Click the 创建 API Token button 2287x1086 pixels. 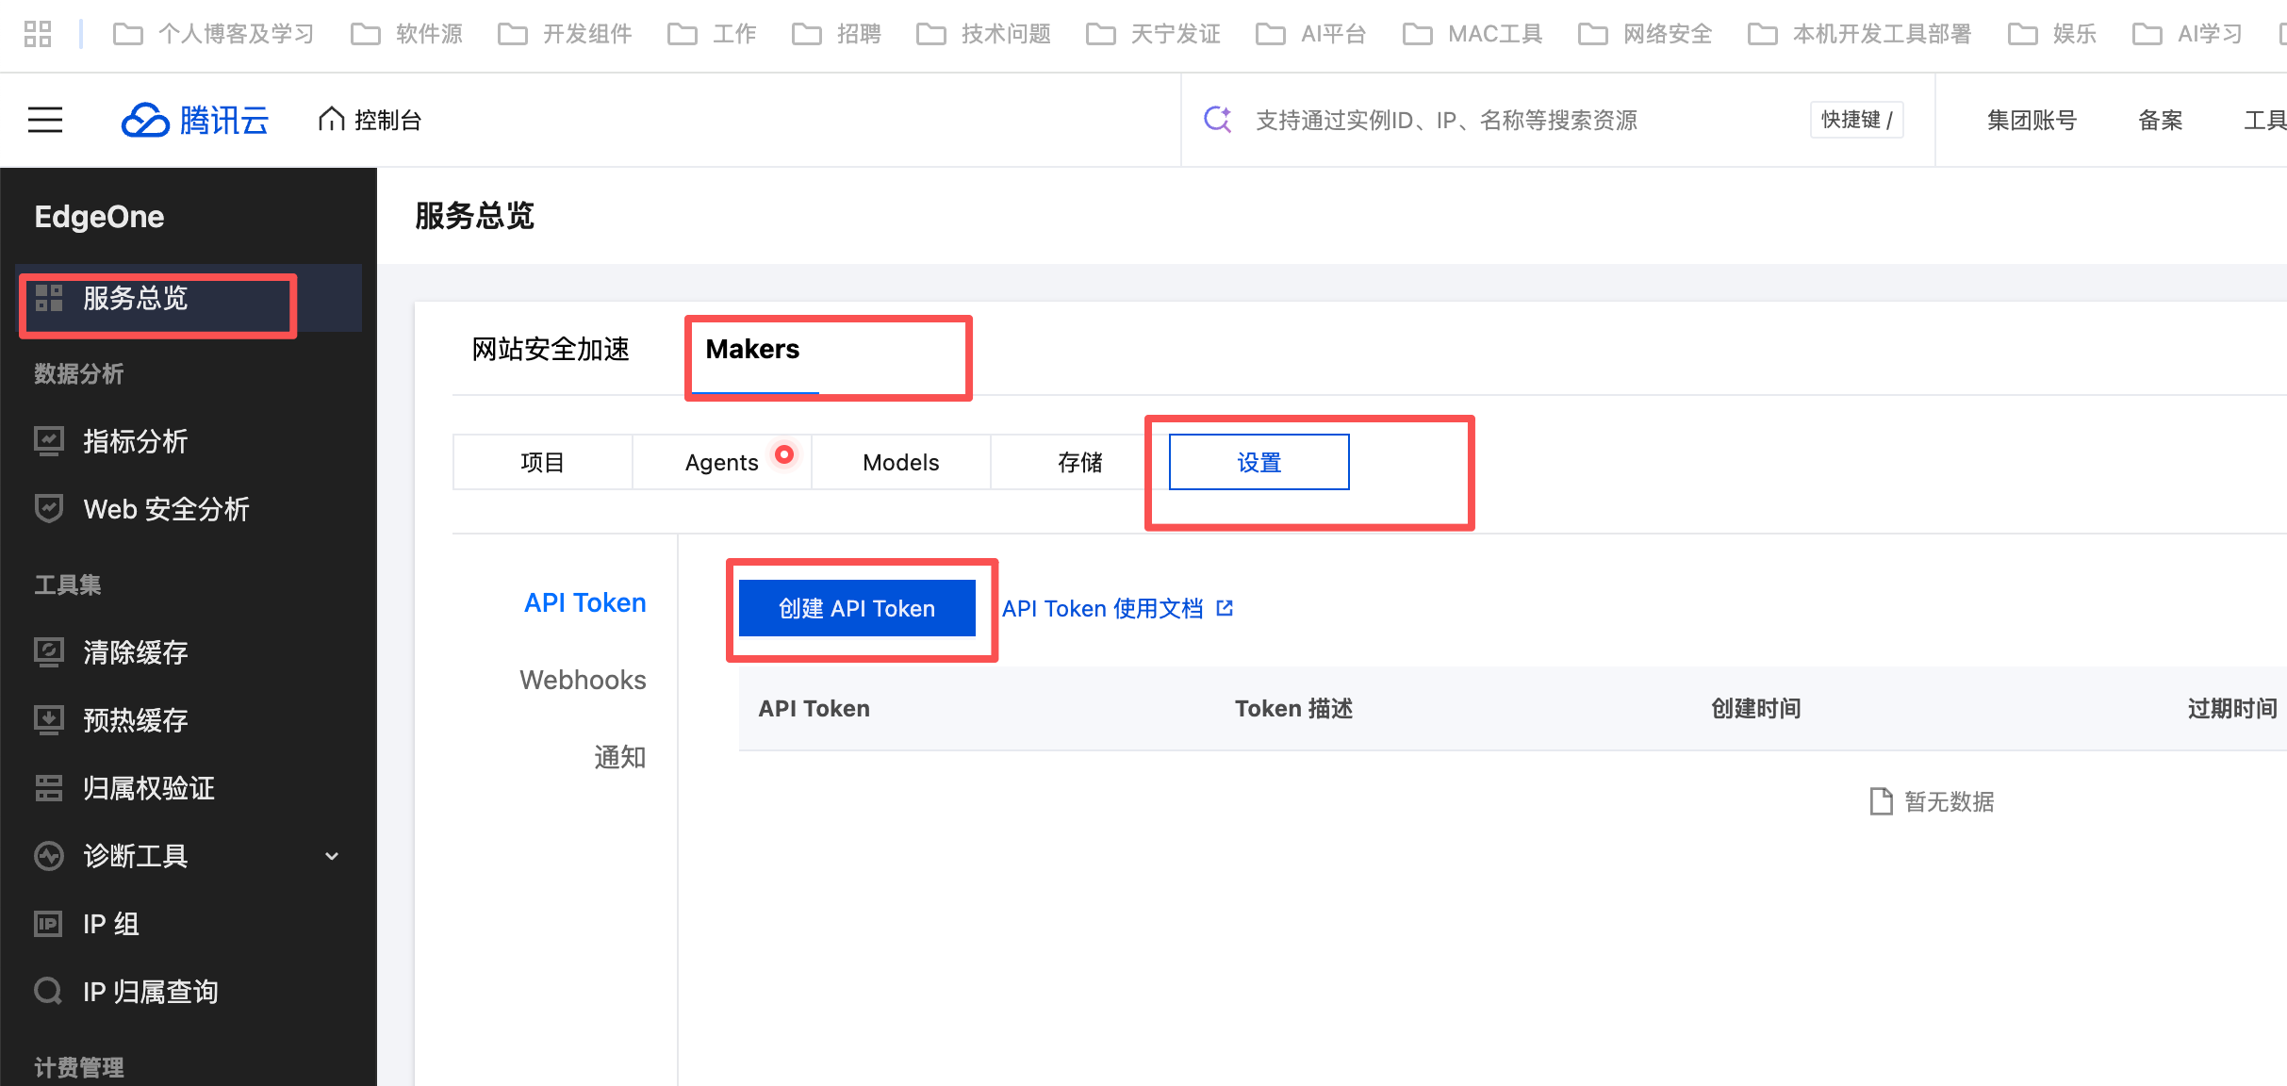pos(857,608)
